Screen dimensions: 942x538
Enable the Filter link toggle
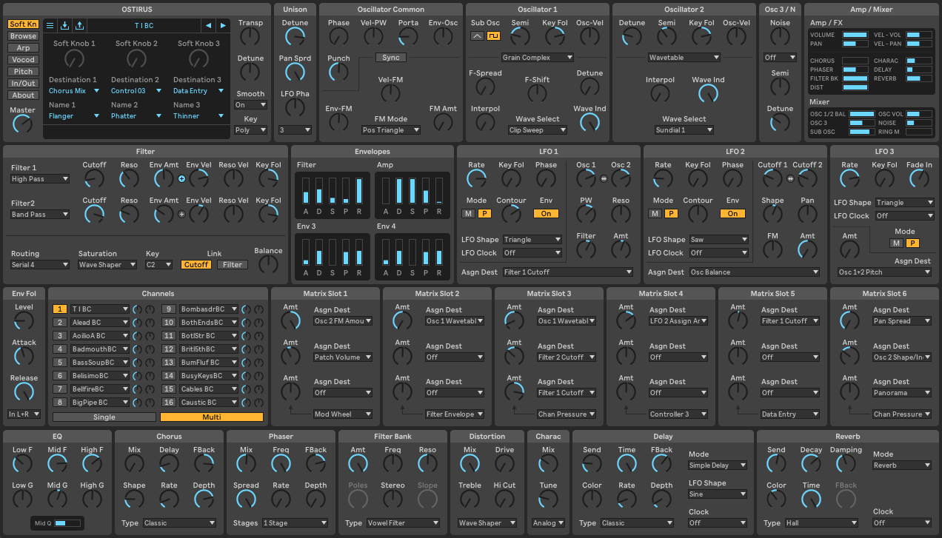[x=232, y=264]
